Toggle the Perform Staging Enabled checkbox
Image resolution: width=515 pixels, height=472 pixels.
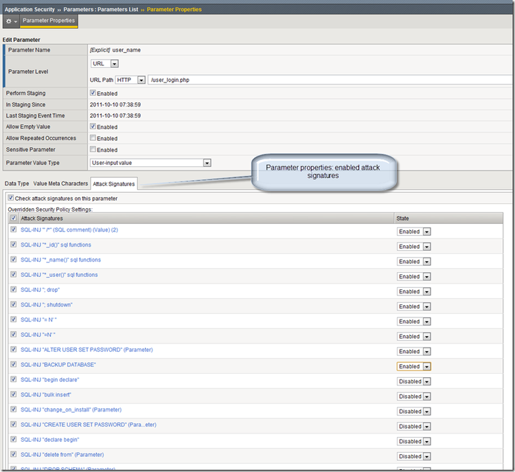pos(93,93)
